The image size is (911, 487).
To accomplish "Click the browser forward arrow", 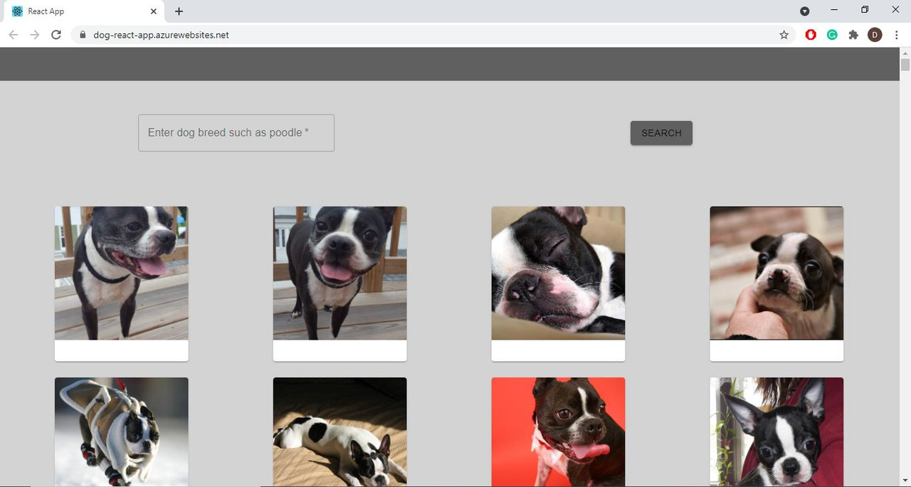I will [34, 35].
